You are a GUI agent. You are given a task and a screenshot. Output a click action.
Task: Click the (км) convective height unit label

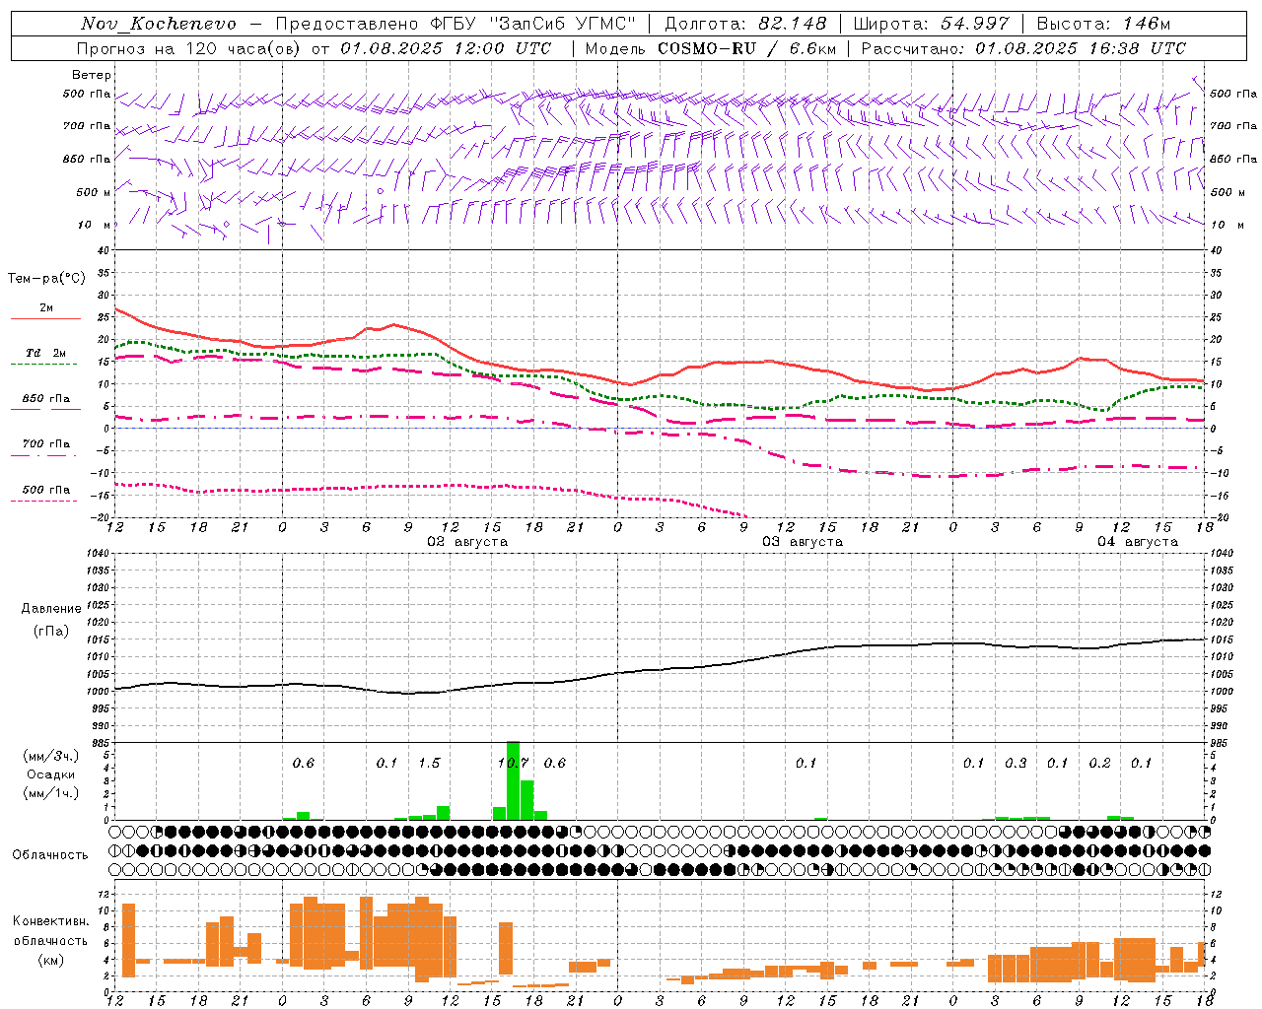50,960
